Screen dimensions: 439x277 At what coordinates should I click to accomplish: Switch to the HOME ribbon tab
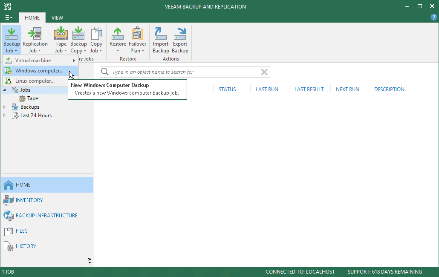tap(32, 17)
